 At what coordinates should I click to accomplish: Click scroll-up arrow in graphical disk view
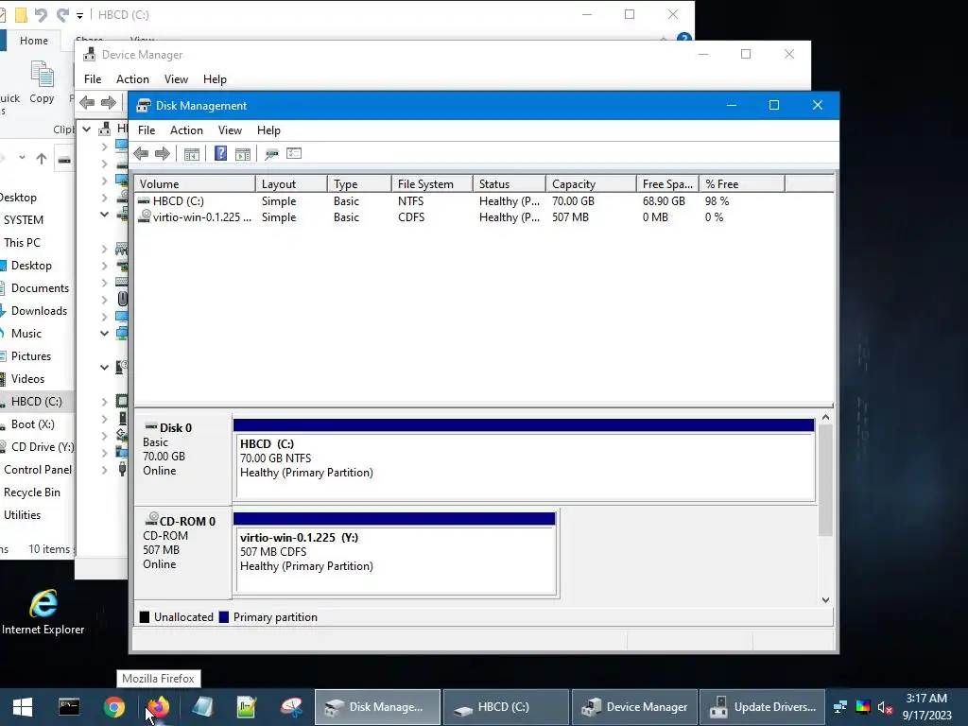point(825,418)
